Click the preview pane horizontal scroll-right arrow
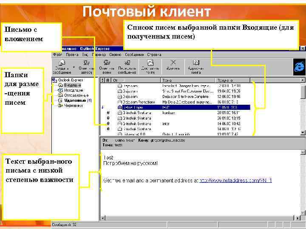Image resolution: width=306 pixels, height=229 pixels. tap(297, 218)
